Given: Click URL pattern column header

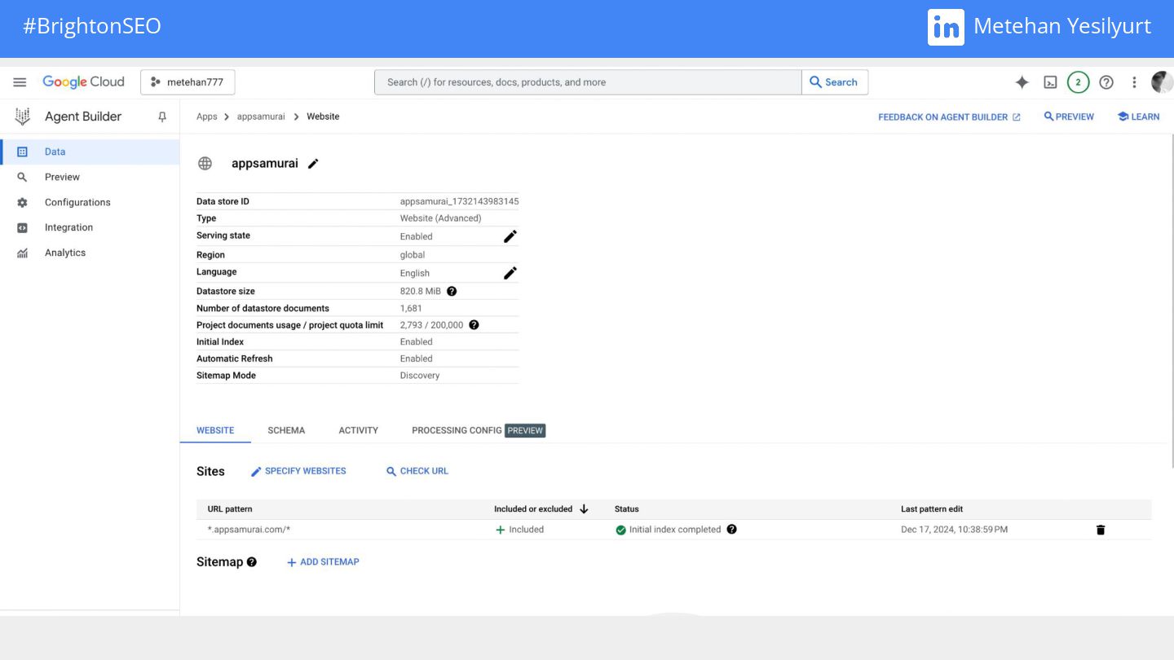Looking at the screenshot, I should coord(230,508).
